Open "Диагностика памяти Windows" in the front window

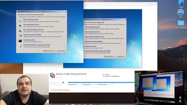coord(32,35)
